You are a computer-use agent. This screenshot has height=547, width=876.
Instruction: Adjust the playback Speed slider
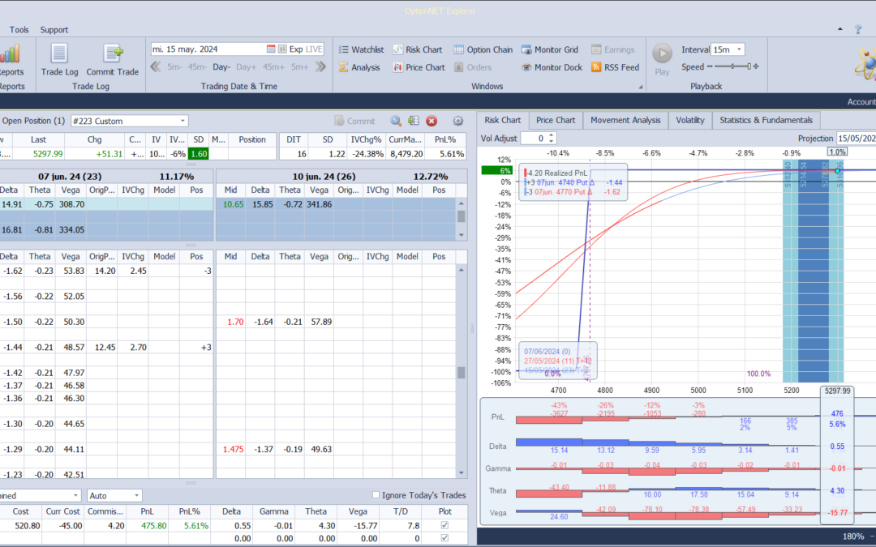732,66
